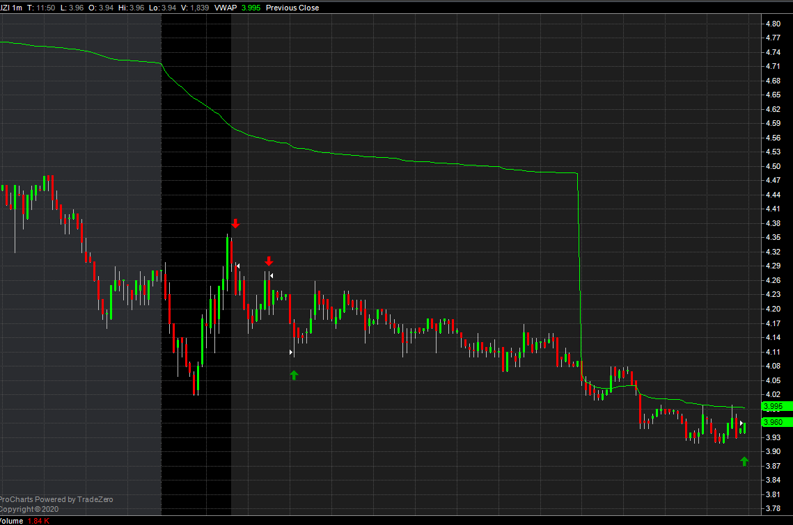Select the Previous Close indicator label
The height and width of the screenshot is (525, 793).
(292, 8)
